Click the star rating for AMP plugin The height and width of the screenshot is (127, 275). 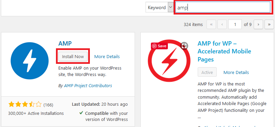click(x=25, y=105)
